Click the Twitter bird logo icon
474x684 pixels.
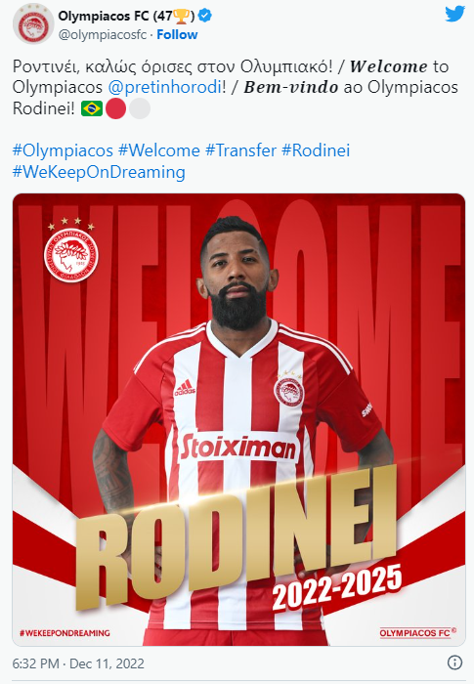454,15
